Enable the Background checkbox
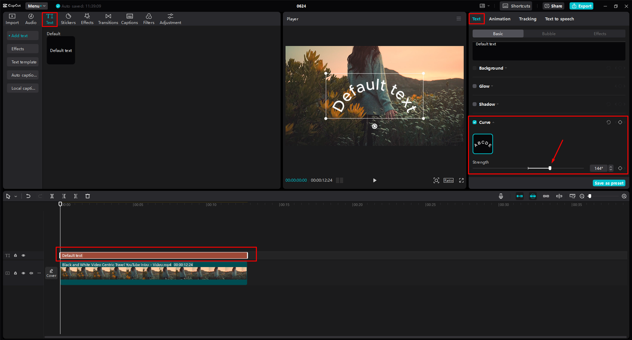 pos(474,68)
